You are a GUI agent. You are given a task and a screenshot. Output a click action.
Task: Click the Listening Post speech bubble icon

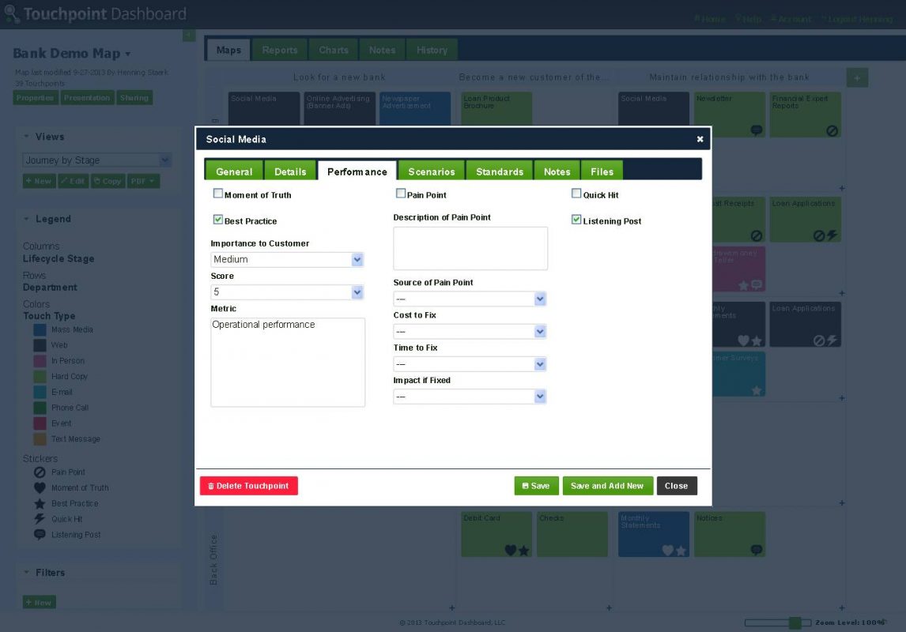coord(39,535)
